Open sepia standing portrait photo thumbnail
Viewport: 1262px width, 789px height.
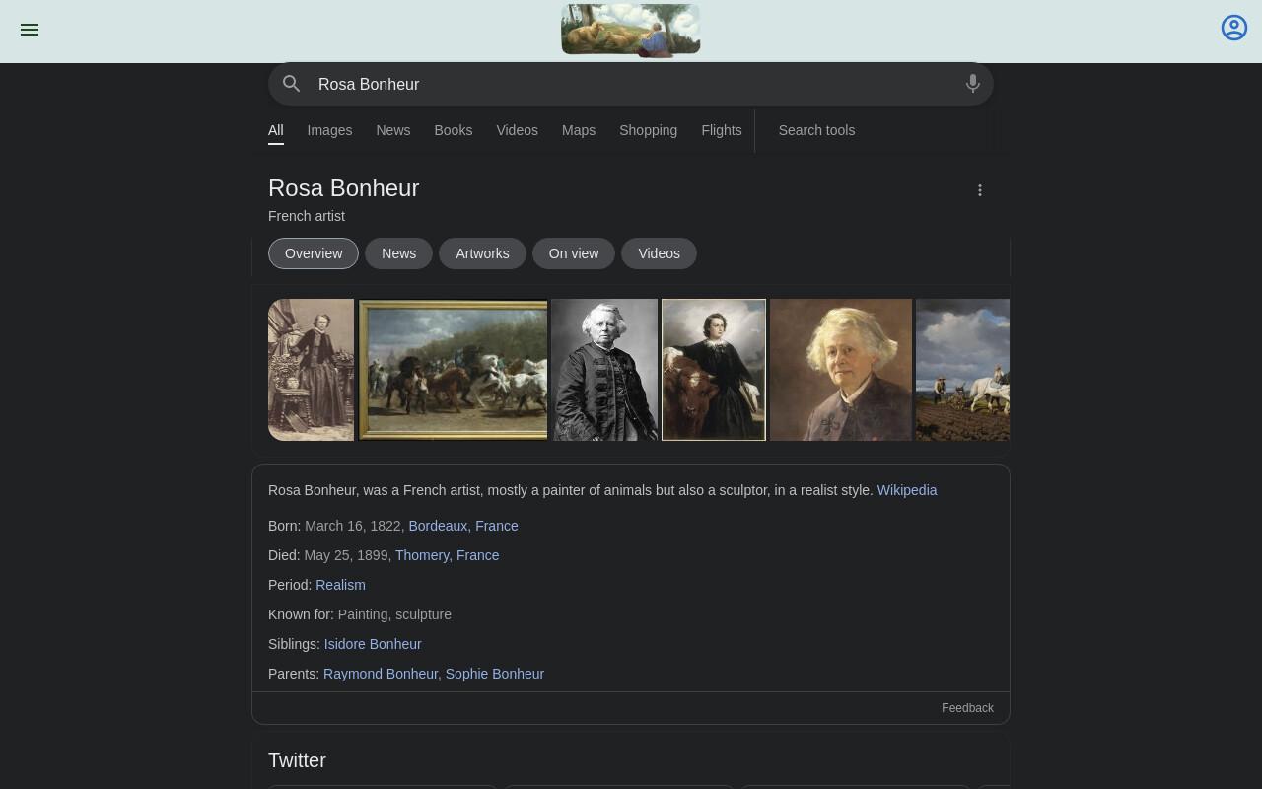click(311, 370)
